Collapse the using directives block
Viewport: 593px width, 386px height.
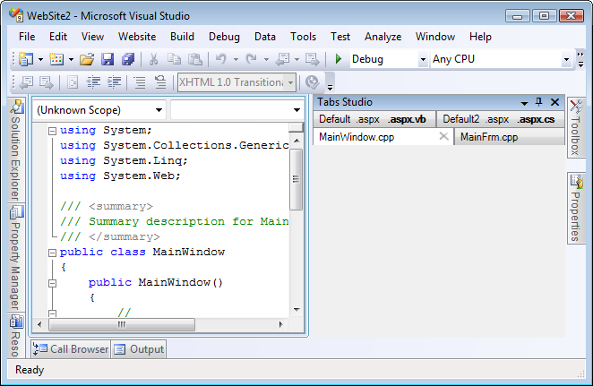tap(52, 130)
